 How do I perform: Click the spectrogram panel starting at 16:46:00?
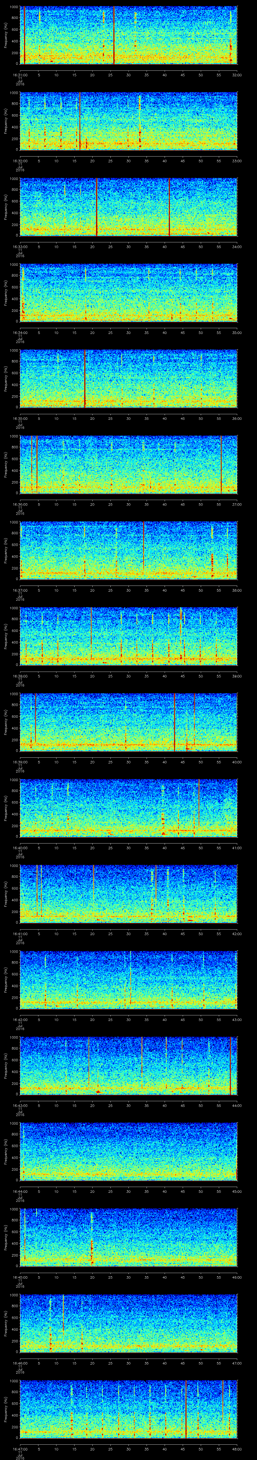[129, 1323]
